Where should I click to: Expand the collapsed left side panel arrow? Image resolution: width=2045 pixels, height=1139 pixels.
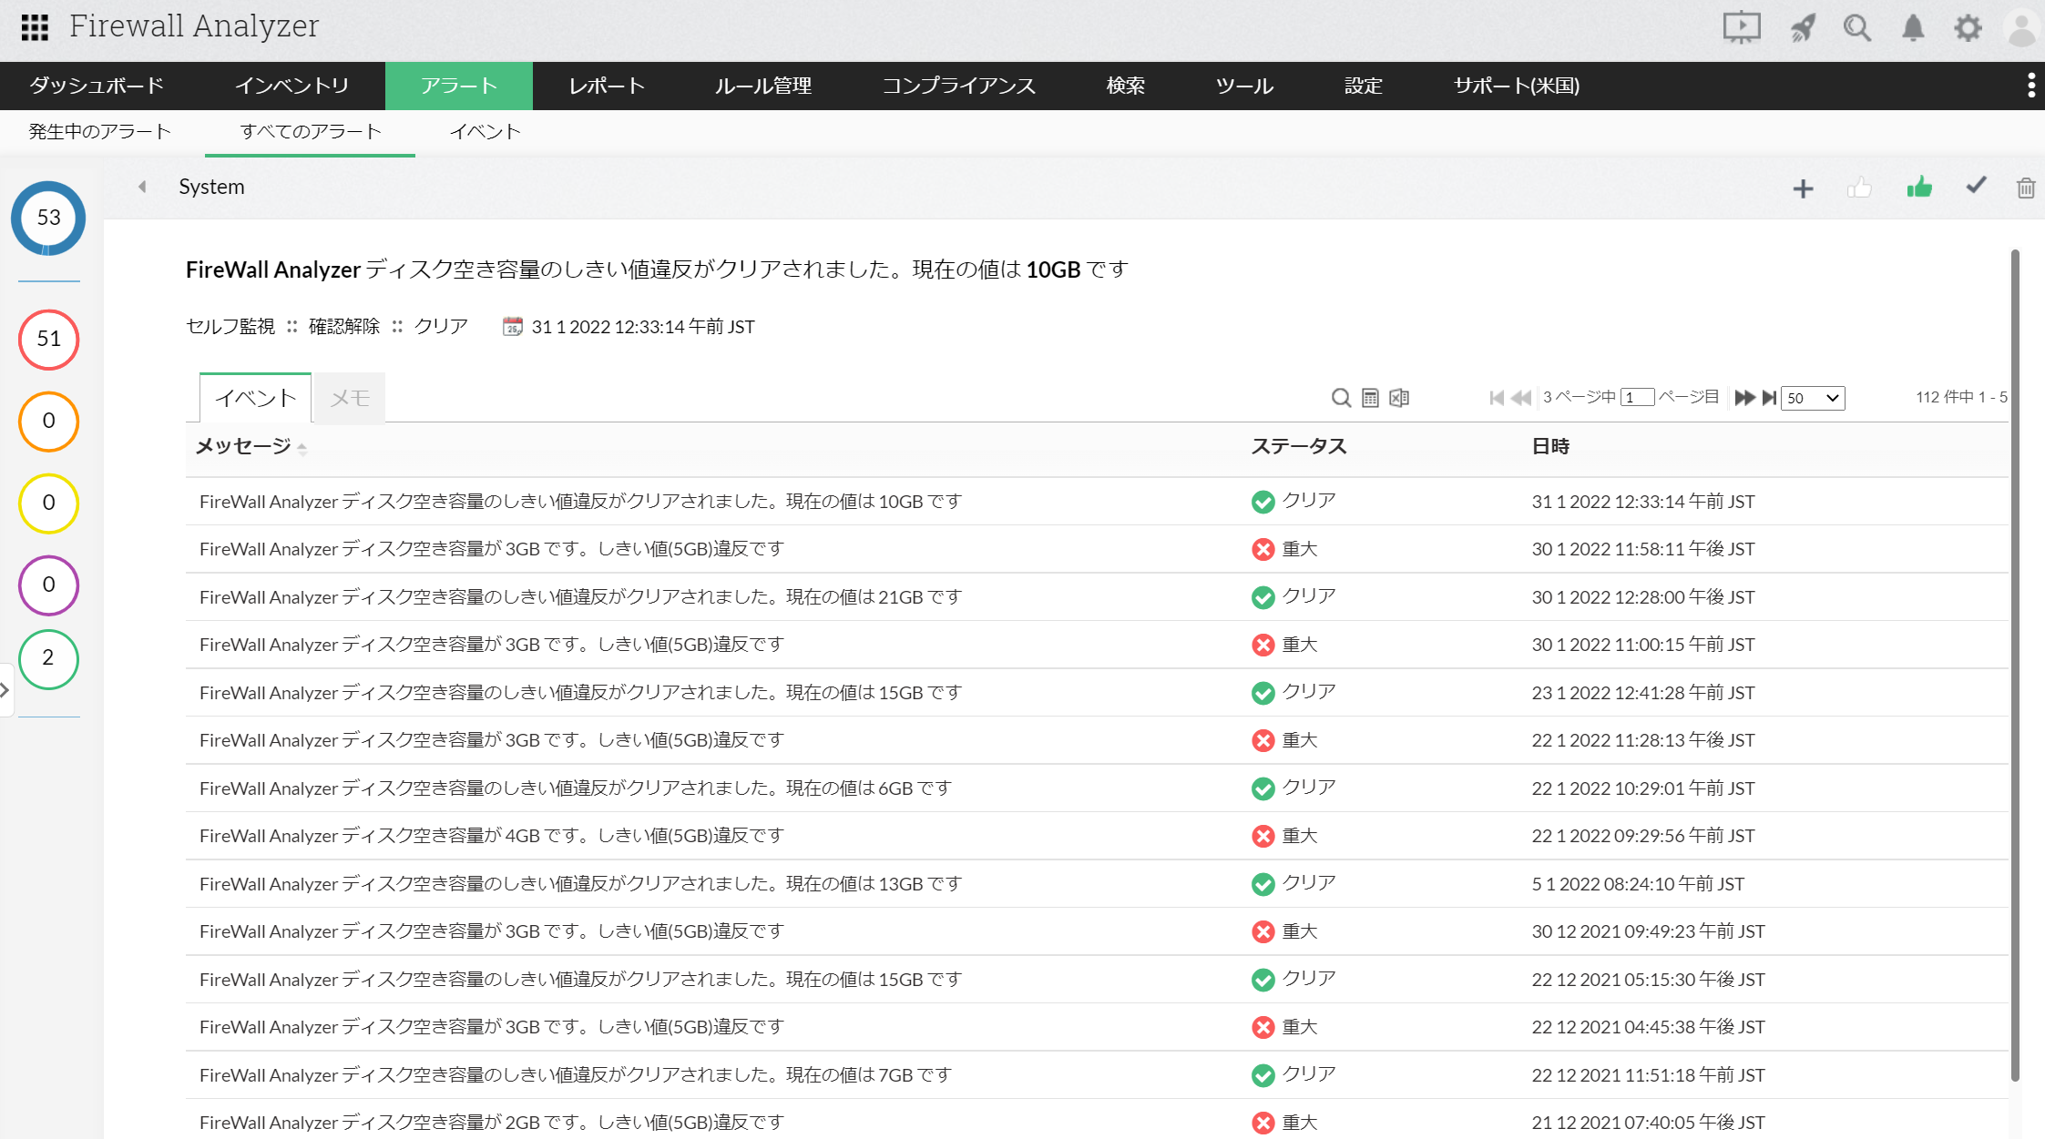5,690
